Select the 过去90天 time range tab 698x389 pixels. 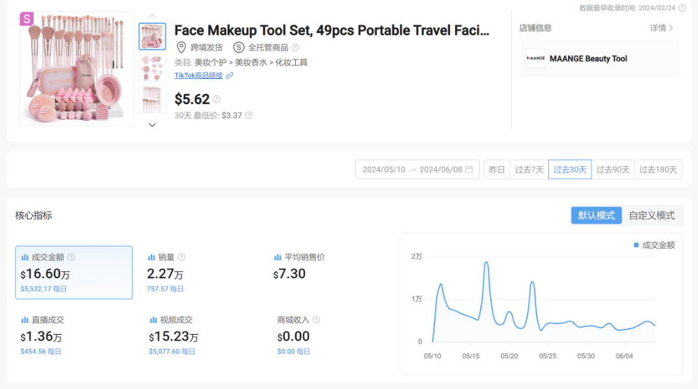click(x=613, y=170)
